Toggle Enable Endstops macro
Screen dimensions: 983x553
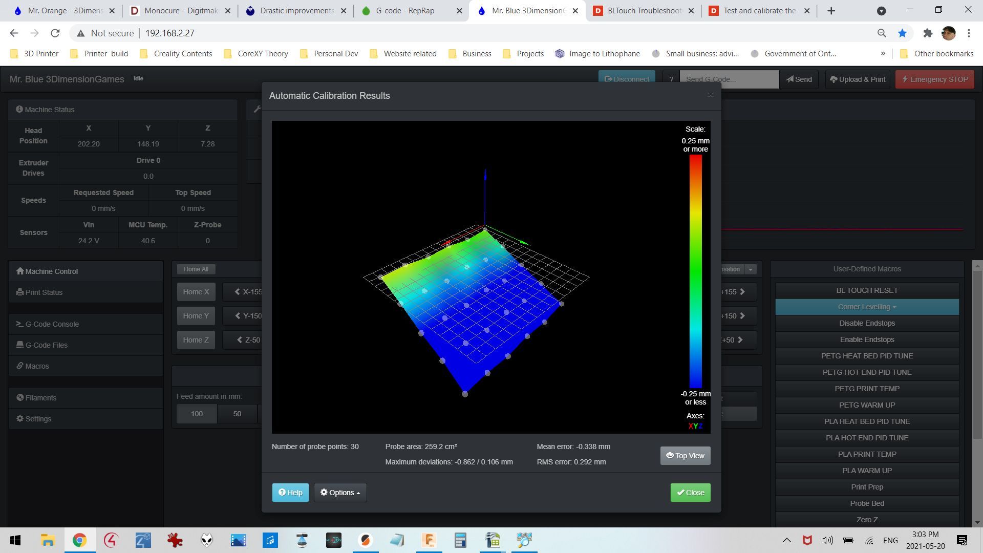tap(867, 339)
